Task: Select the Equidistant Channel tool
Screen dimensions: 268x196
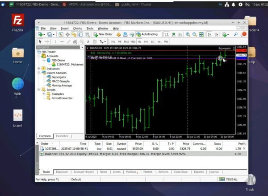Action: 75,41
